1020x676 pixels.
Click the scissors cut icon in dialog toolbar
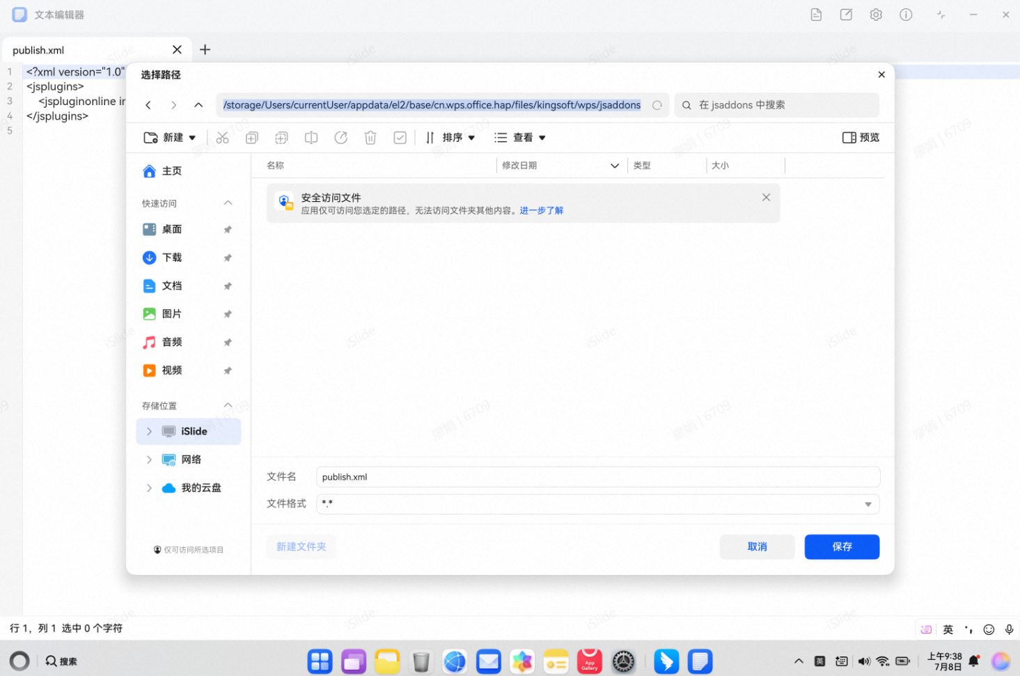click(222, 138)
